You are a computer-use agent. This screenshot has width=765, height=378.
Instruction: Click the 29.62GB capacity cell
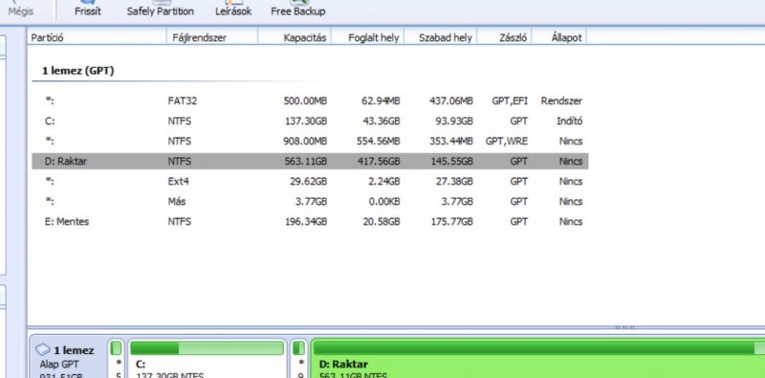tap(309, 181)
